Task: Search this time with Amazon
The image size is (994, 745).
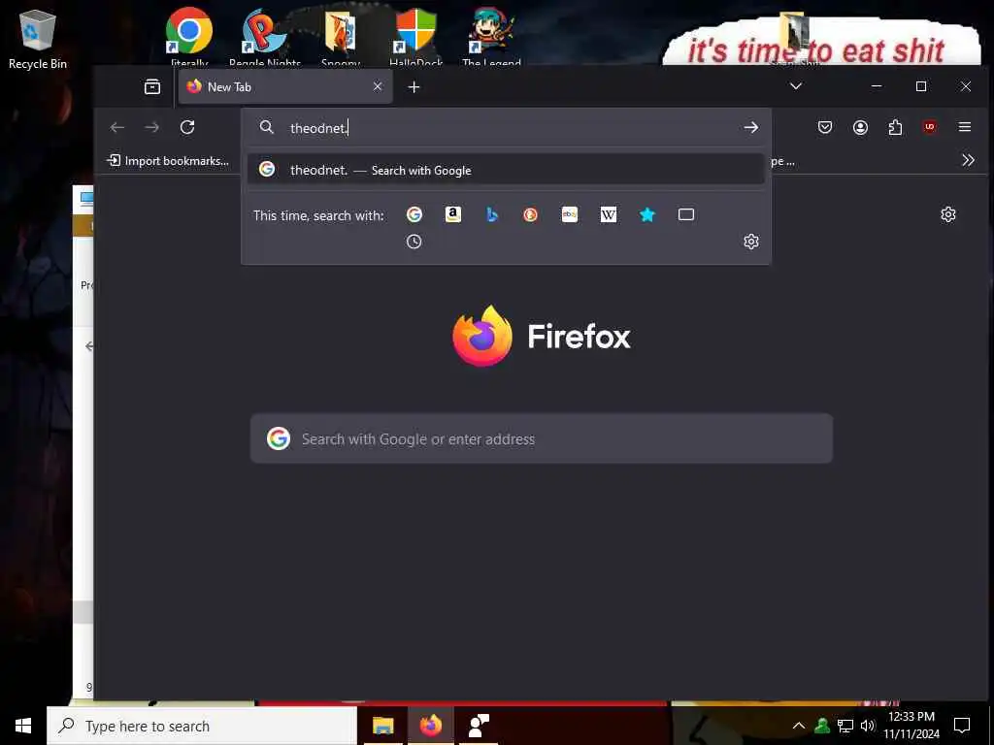Action: click(x=452, y=214)
